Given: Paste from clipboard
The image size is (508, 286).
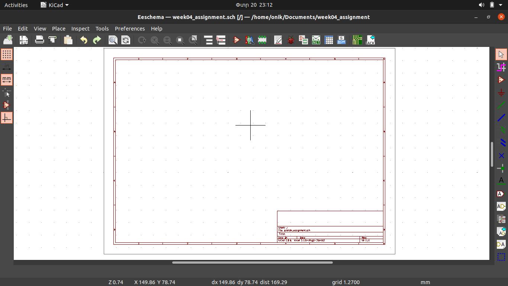Looking at the screenshot, I should click(x=68, y=40).
